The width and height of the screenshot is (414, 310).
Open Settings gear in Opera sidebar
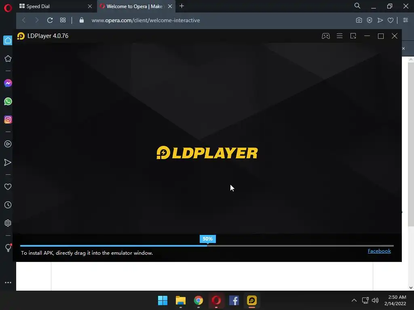click(8, 223)
